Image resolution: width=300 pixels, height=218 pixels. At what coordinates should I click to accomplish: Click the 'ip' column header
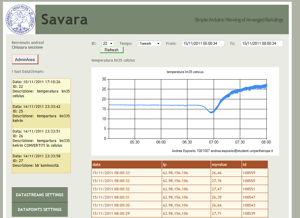[x=186, y=164]
